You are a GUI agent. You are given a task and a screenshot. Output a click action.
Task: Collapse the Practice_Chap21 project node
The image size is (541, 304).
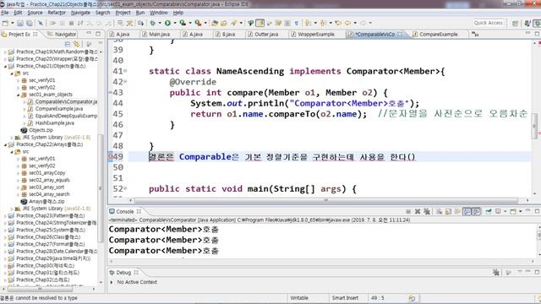point(5,66)
